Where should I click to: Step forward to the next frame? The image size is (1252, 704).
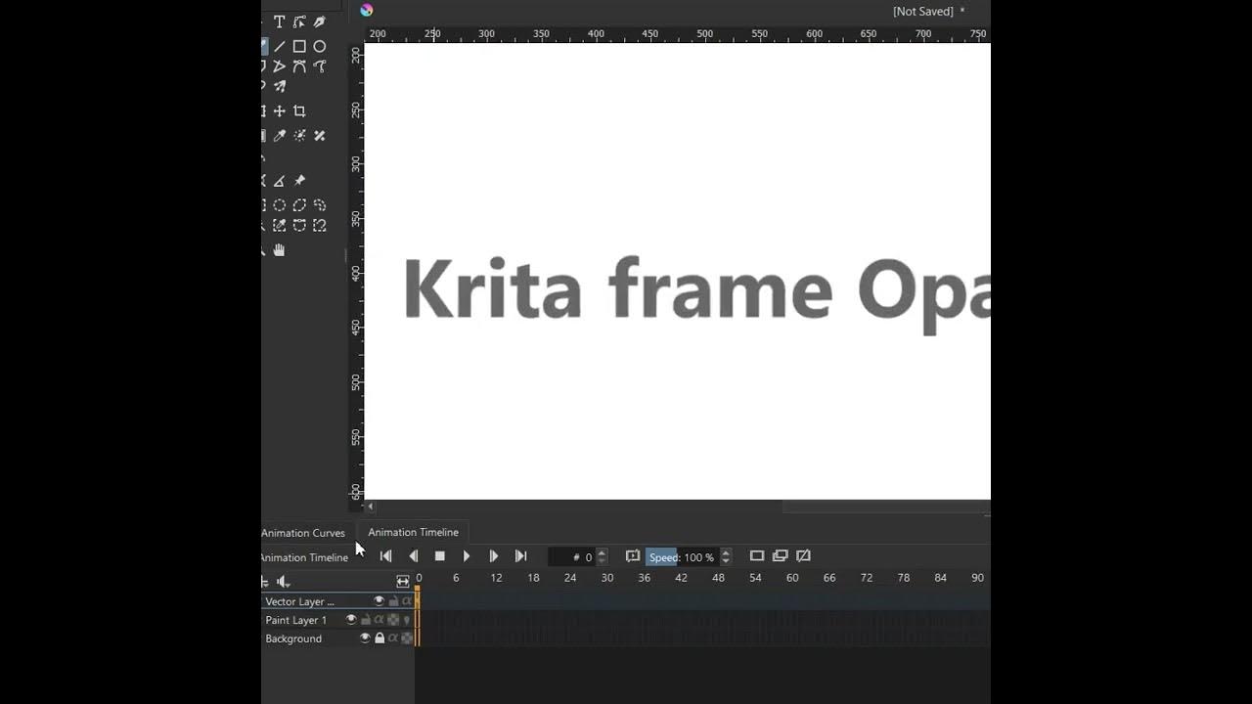tap(493, 556)
